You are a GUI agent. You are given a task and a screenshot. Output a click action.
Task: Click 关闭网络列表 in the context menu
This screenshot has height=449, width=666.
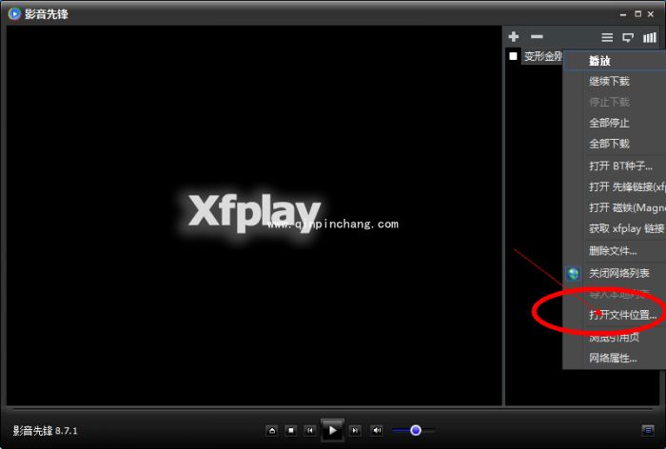point(620,273)
